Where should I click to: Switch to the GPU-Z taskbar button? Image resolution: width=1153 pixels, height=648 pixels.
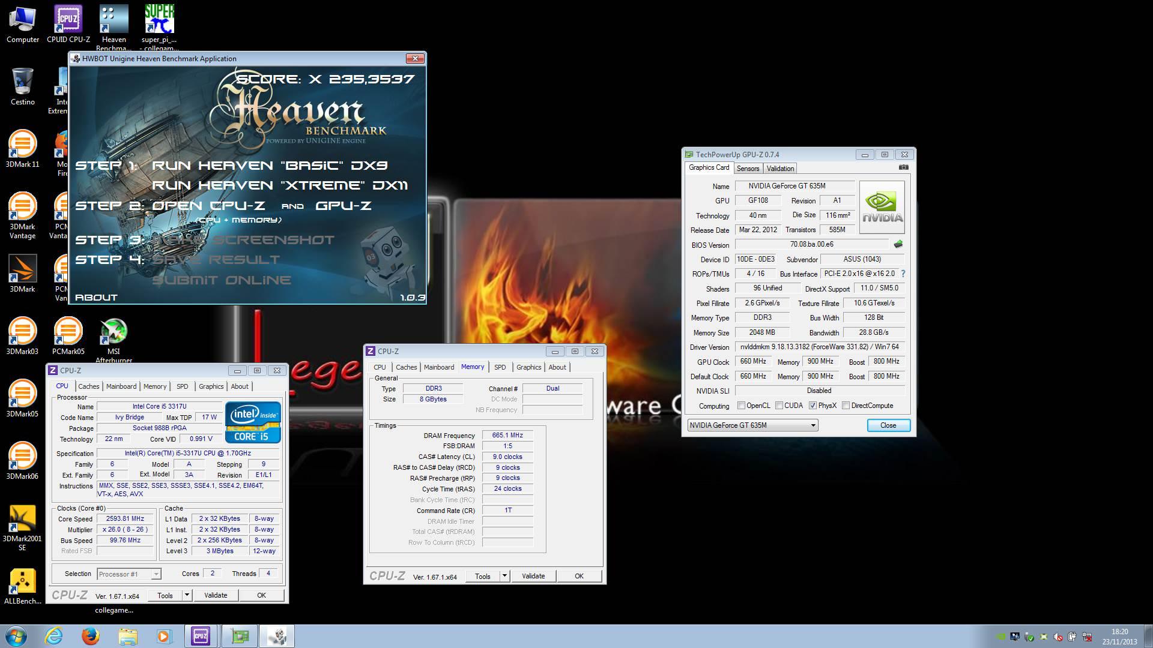[x=240, y=636]
